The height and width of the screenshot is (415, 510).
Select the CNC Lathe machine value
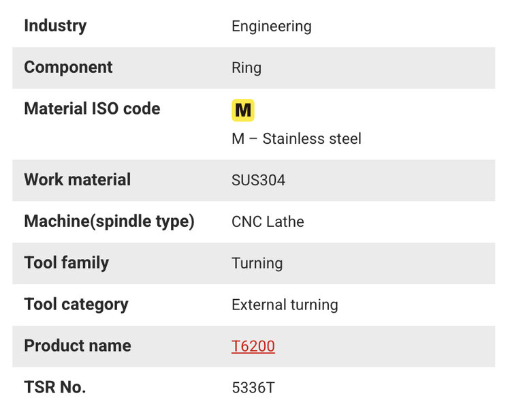tap(268, 222)
